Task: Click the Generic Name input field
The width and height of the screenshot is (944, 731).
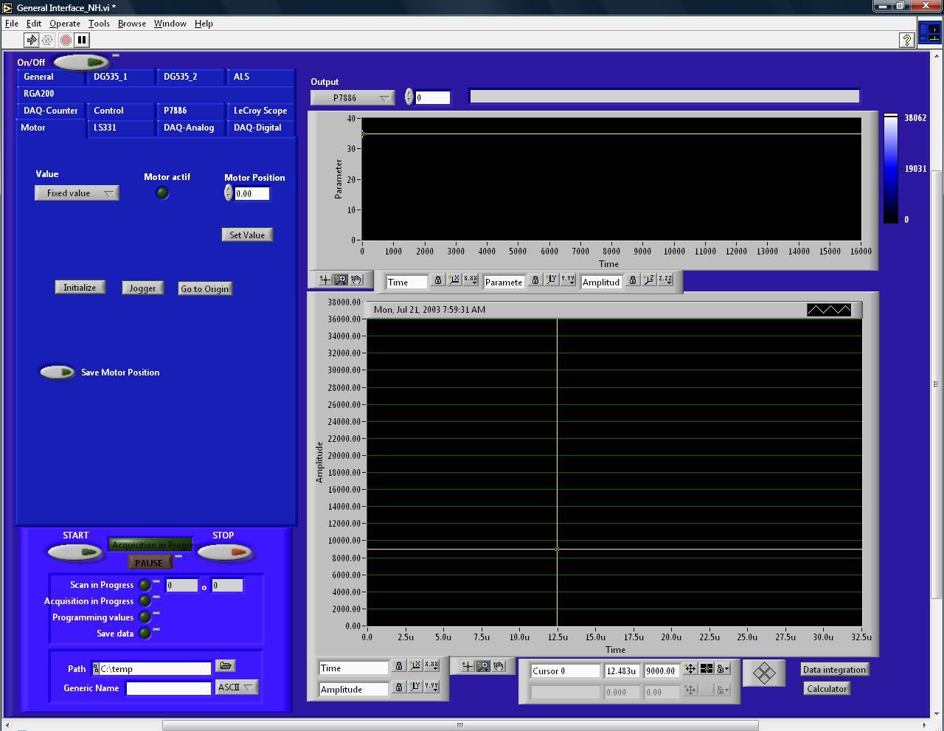Action: point(168,688)
